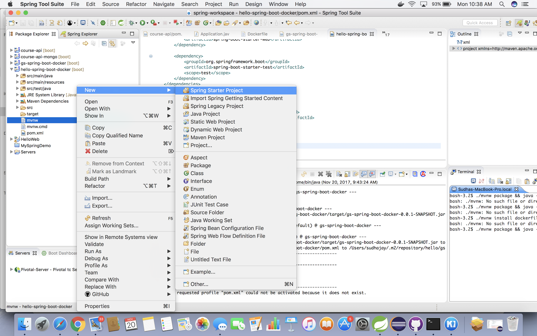Start a Debug session with the bug icon
Image resolution: width=537 pixels, height=336 pixels.
click(131, 23)
